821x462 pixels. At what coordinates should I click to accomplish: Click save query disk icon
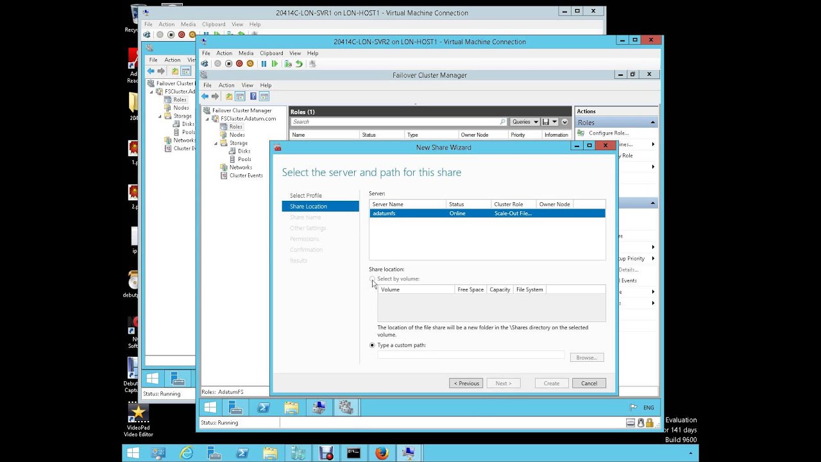tap(546, 122)
